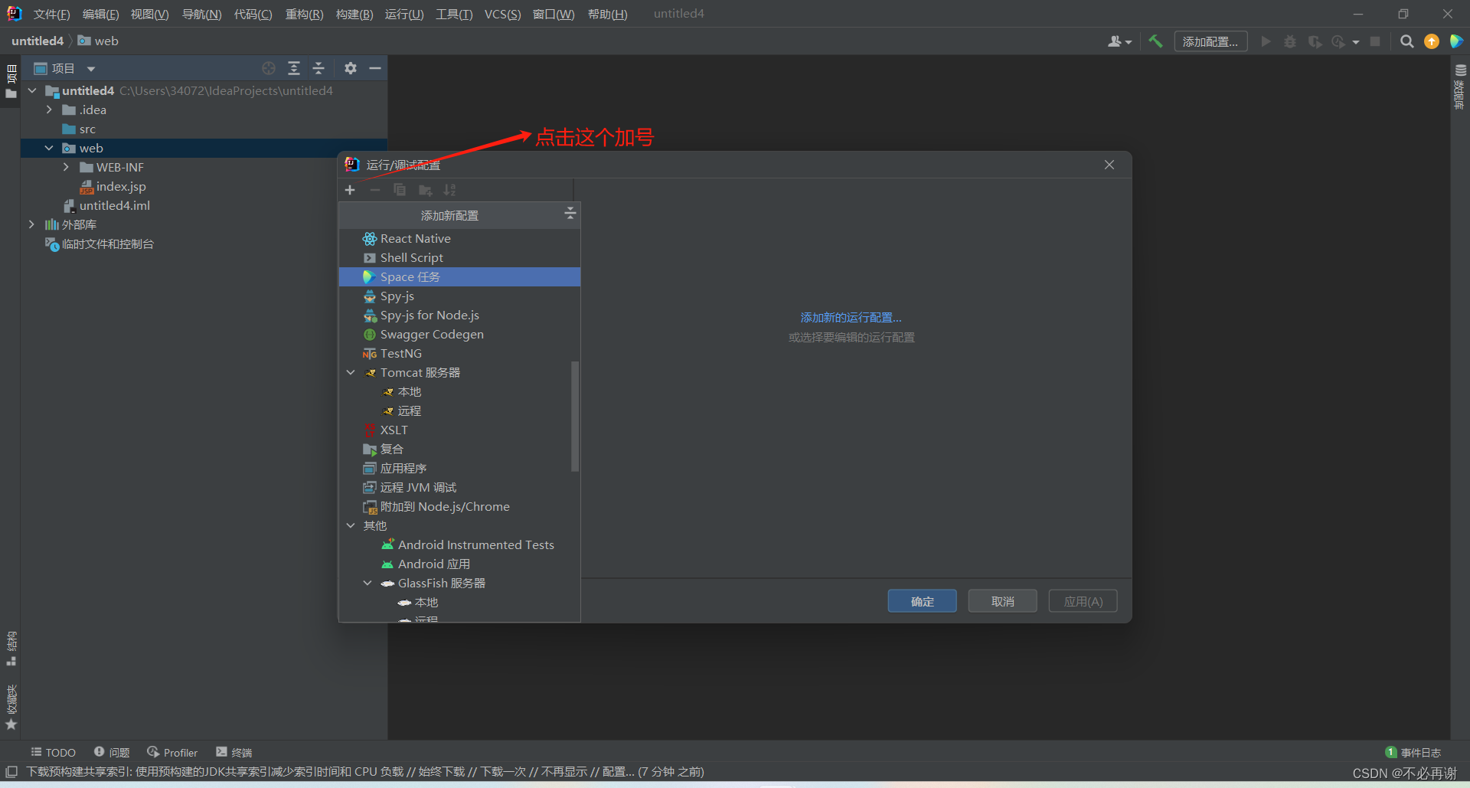The width and height of the screenshot is (1470, 788).
Task: Open the 文件(F) menu
Action: 51,14
